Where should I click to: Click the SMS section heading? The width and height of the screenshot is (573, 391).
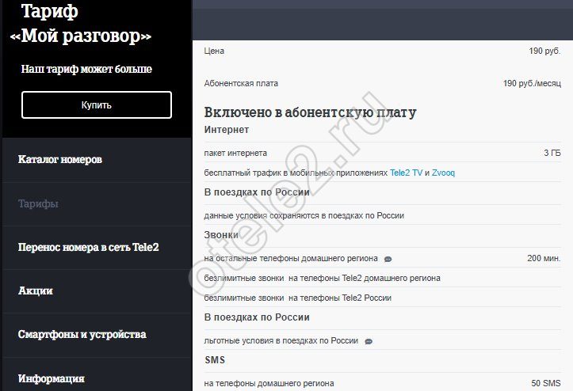(x=215, y=360)
